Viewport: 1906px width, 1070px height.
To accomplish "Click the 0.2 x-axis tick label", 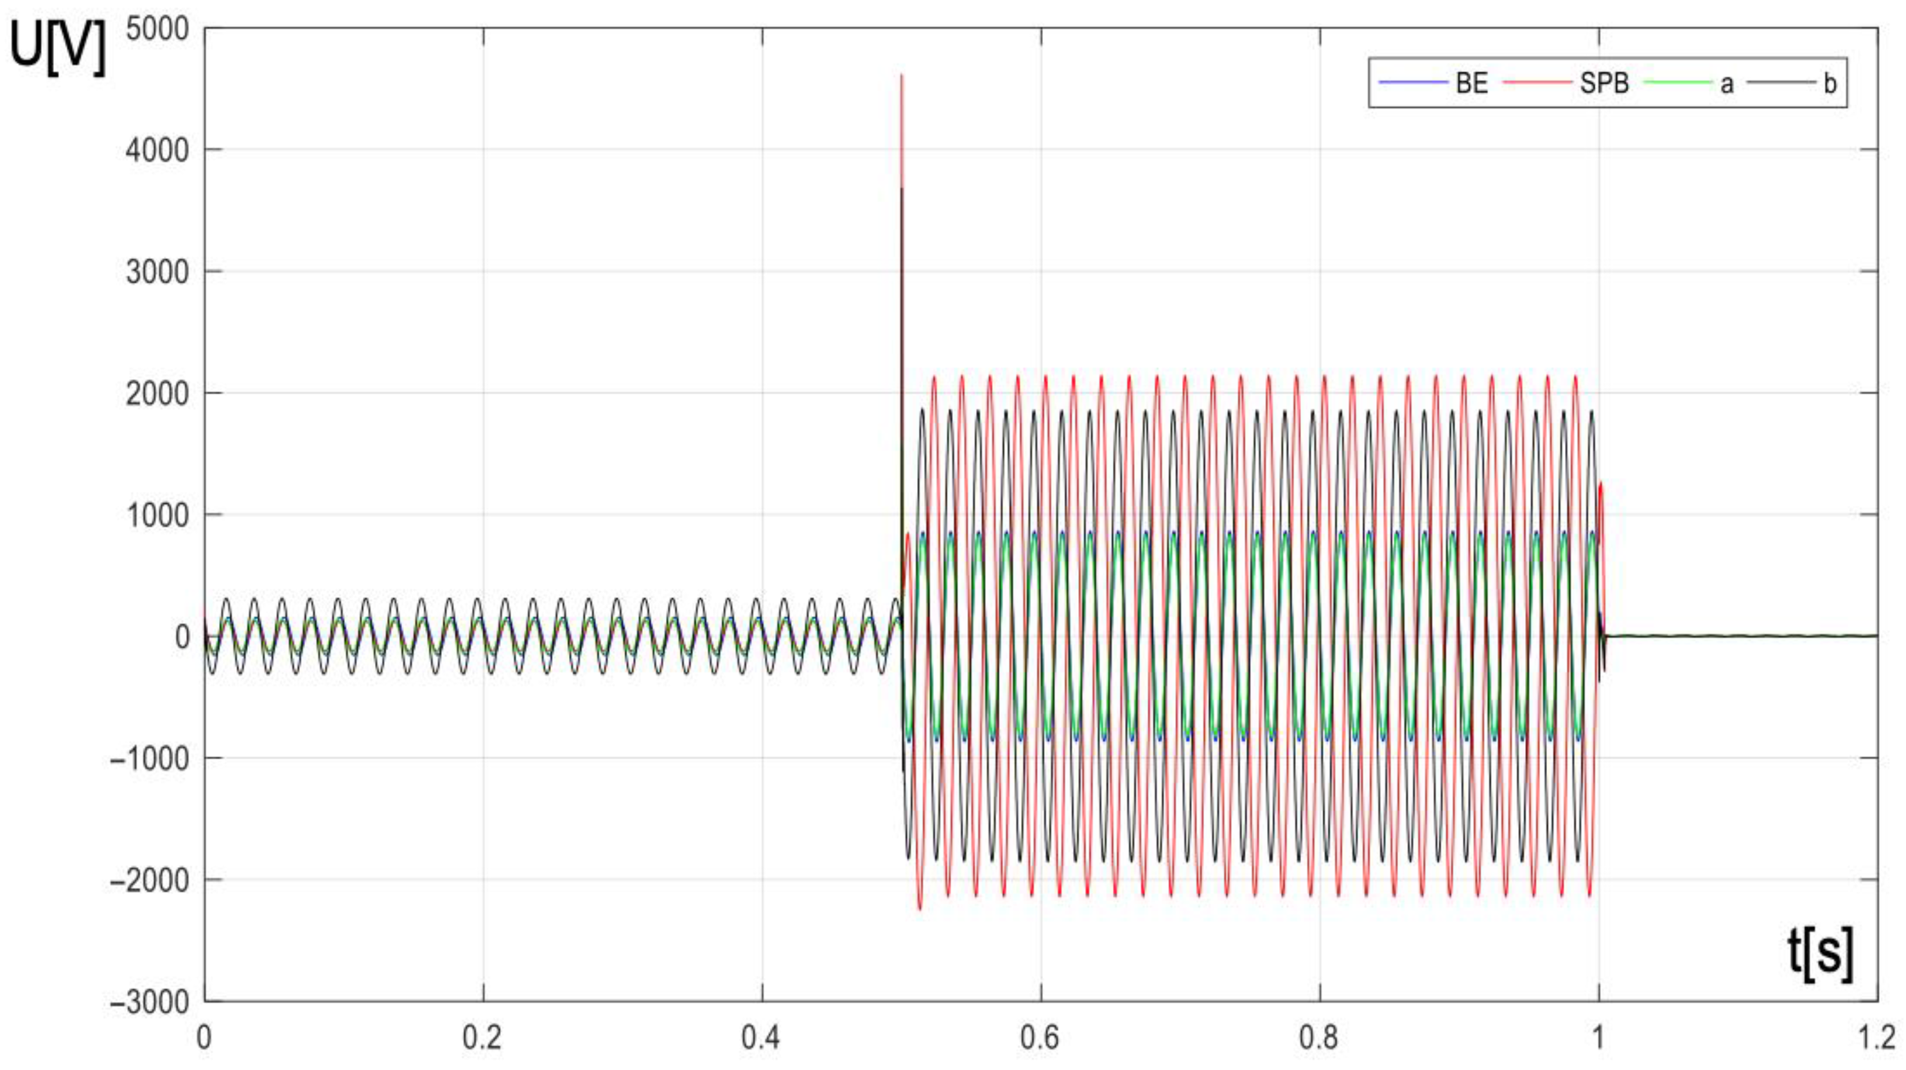I will [482, 1038].
